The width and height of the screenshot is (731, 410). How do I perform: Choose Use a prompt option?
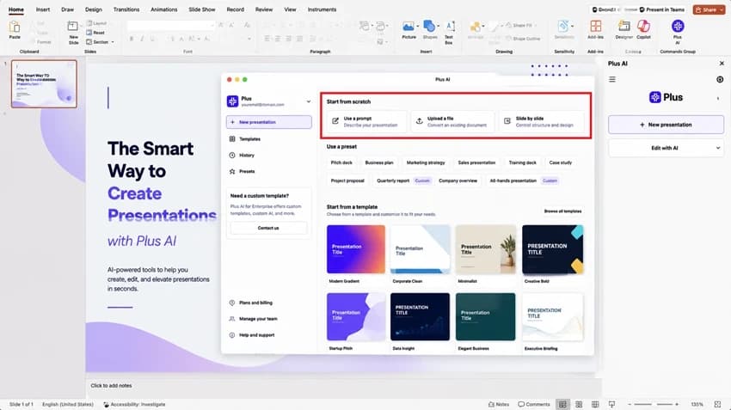366,121
